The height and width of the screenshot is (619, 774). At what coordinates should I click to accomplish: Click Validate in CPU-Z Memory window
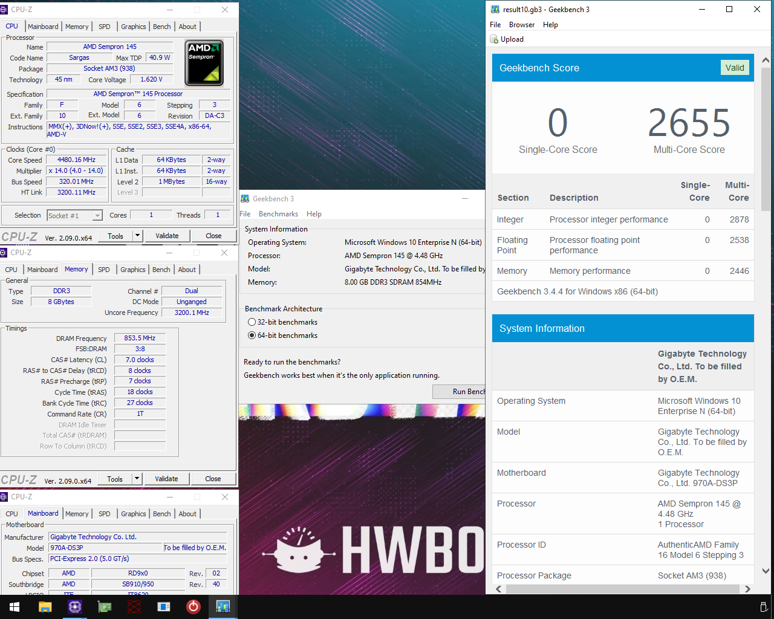tap(166, 479)
